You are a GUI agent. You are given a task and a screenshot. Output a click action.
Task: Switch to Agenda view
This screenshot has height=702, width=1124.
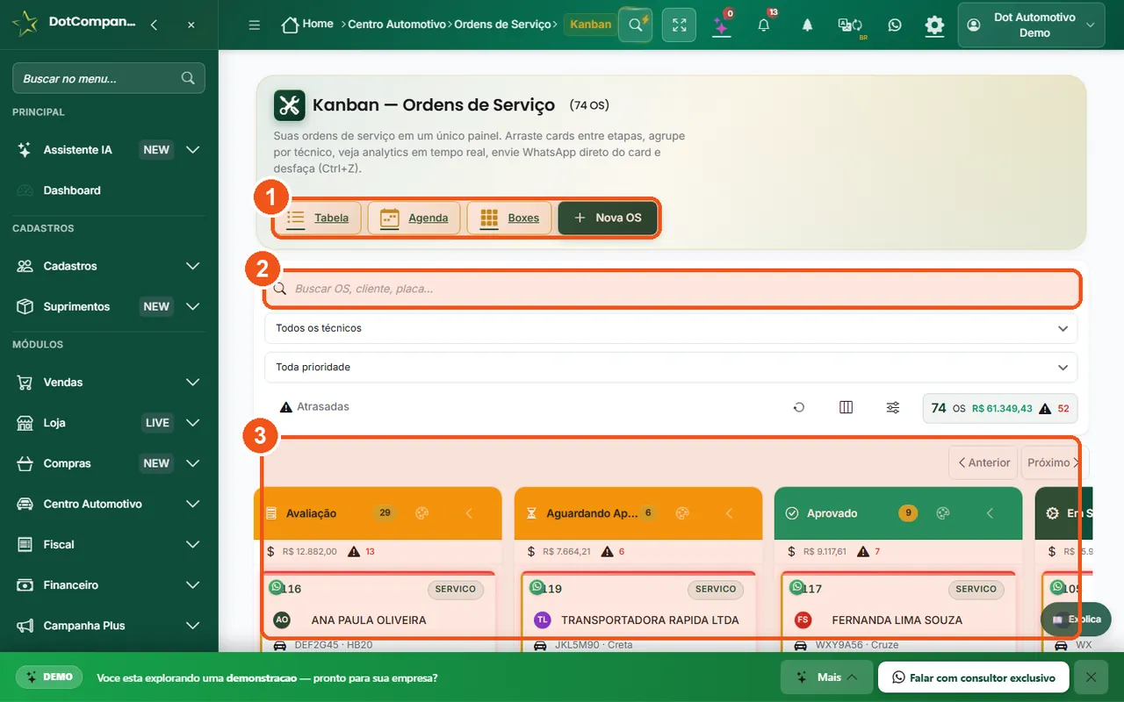point(414,218)
